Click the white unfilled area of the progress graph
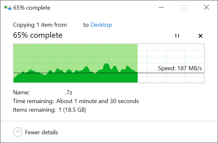The height and width of the screenshot is (143, 218). (172, 55)
